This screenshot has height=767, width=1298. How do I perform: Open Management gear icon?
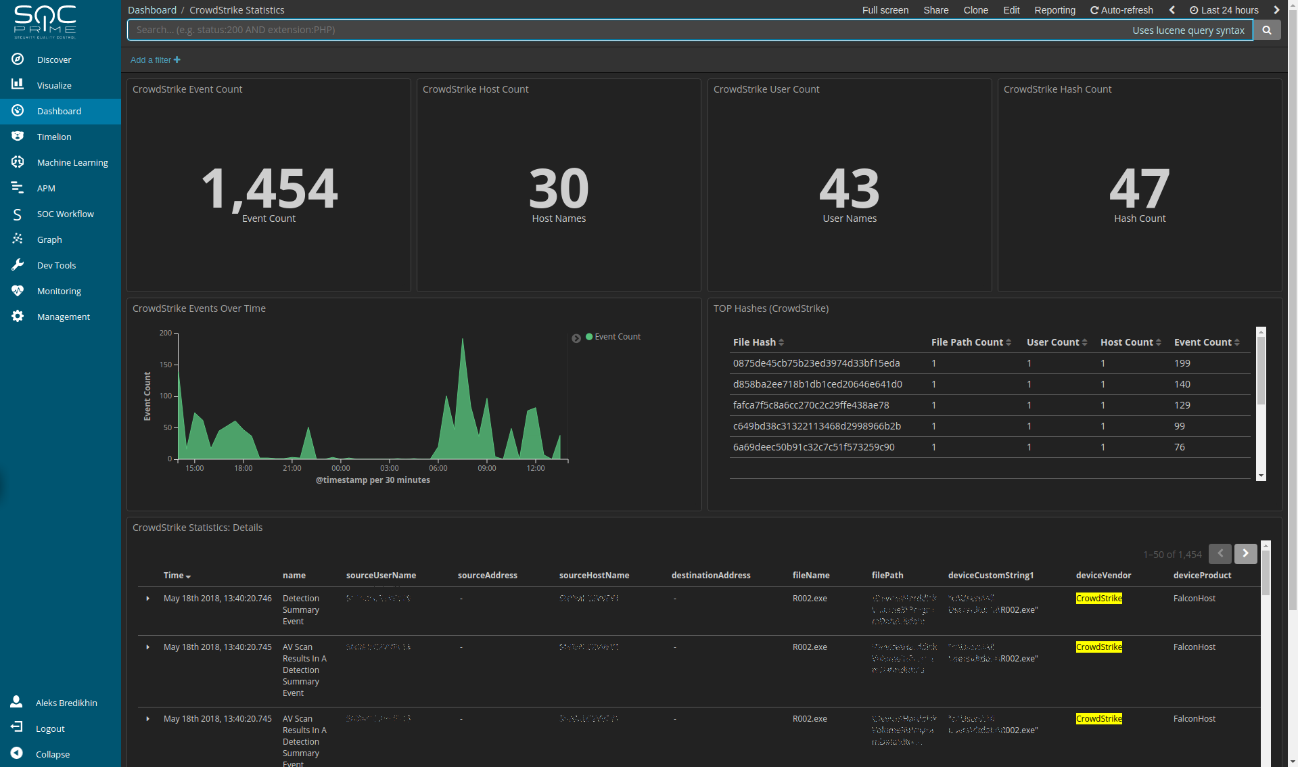point(18,316)
